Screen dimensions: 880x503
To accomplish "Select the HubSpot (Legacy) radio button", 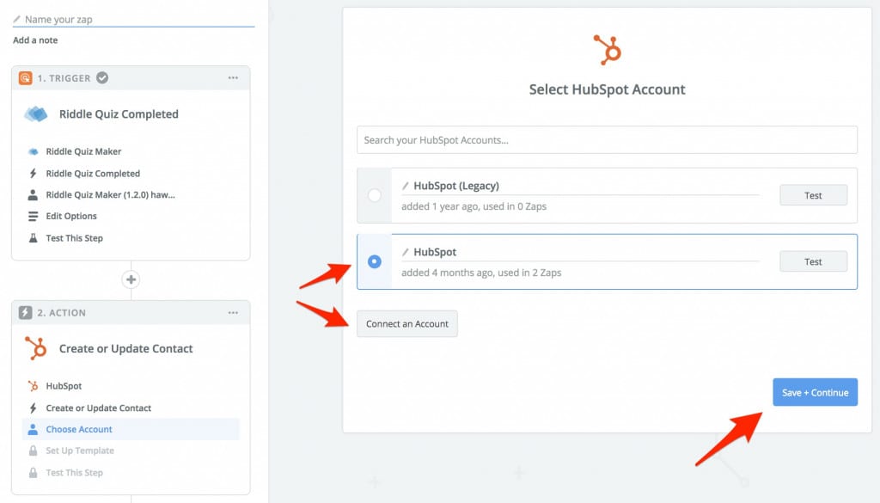I will 375,195.
